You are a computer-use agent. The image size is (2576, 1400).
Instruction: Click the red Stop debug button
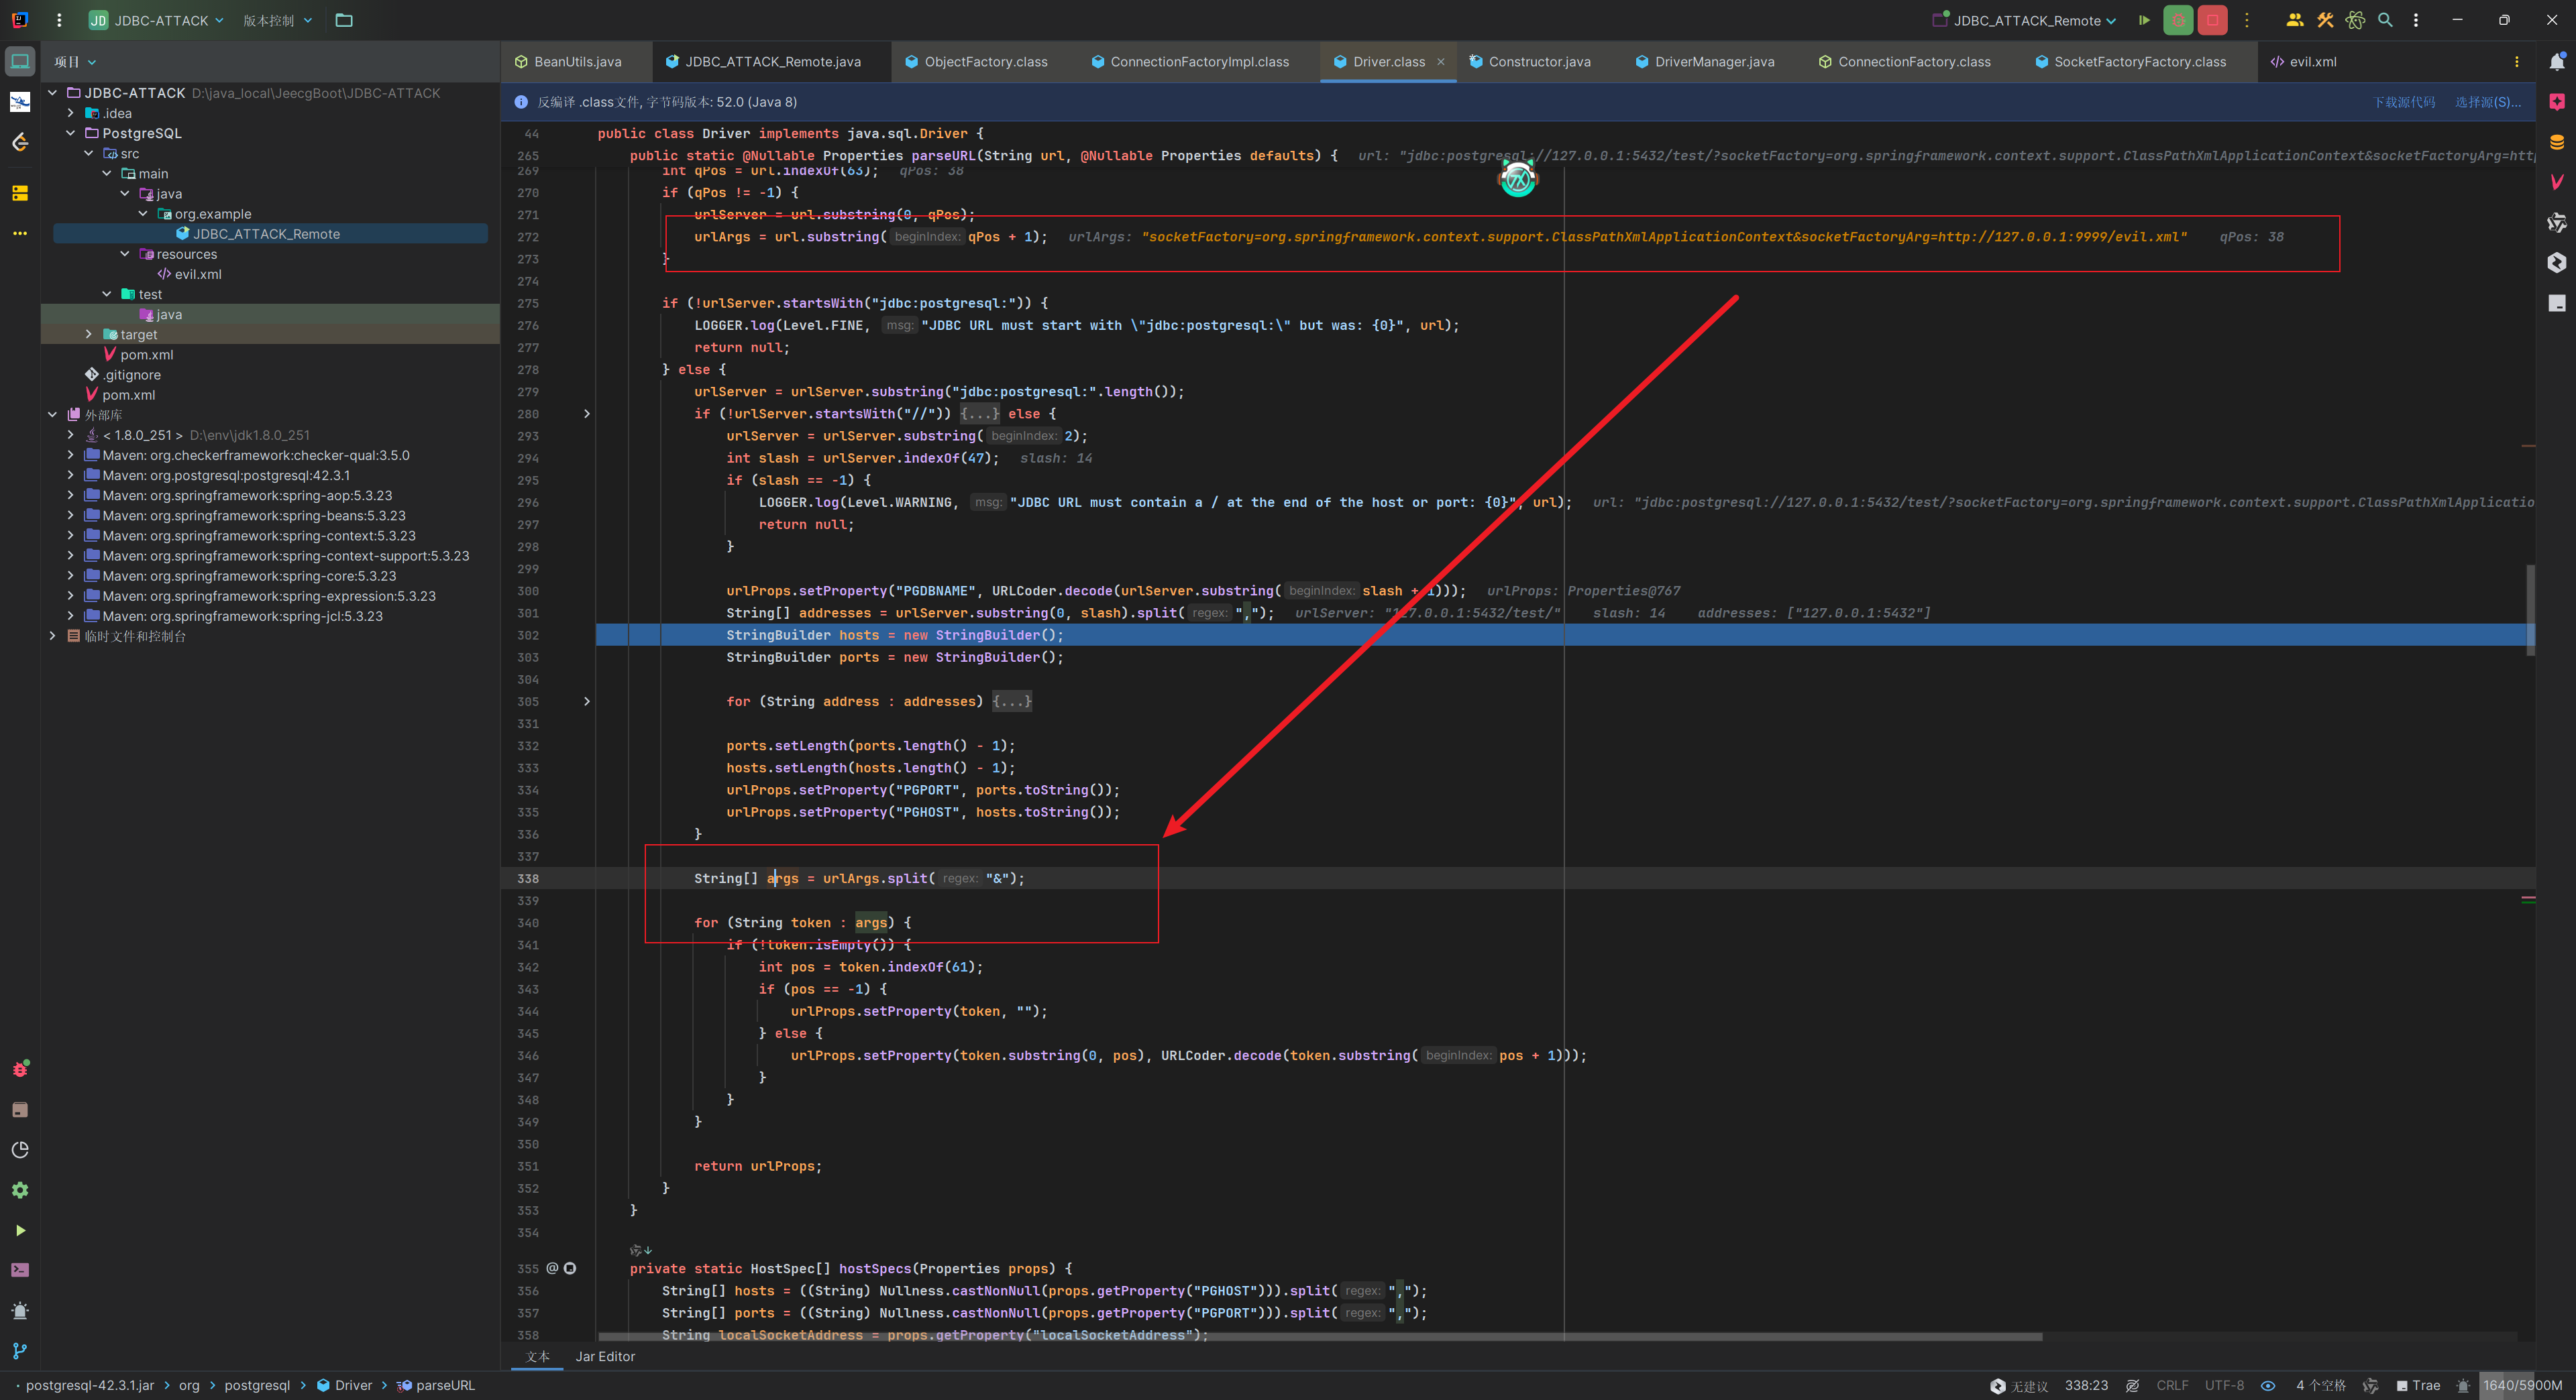pyautogui.click(x=2212, y=20)
